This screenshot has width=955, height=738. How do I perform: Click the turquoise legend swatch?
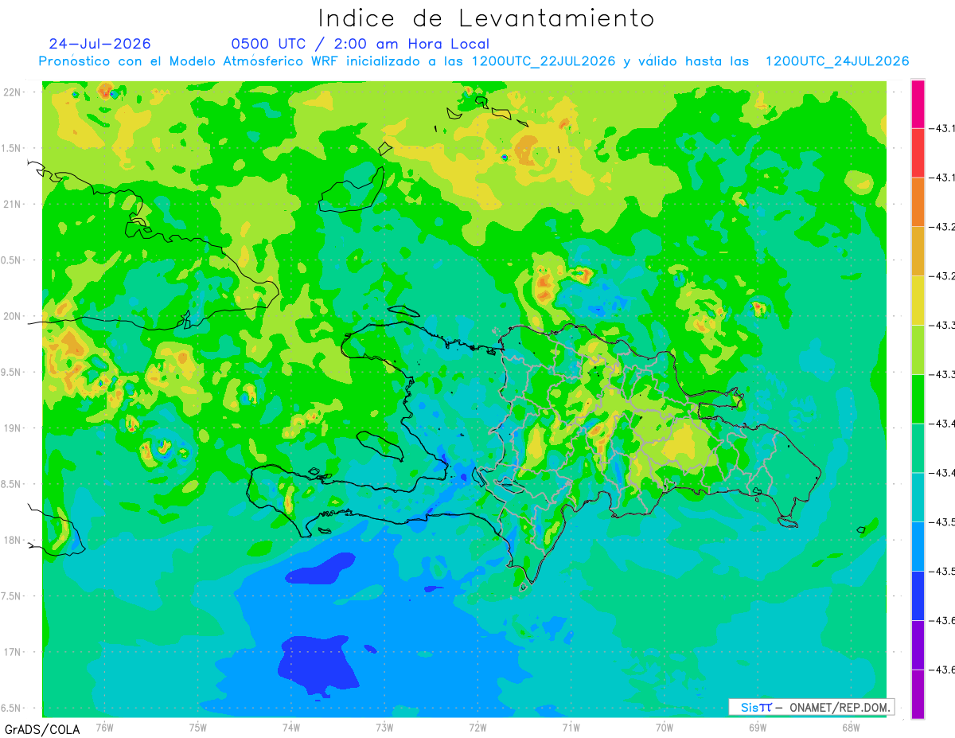coord(918,498)
